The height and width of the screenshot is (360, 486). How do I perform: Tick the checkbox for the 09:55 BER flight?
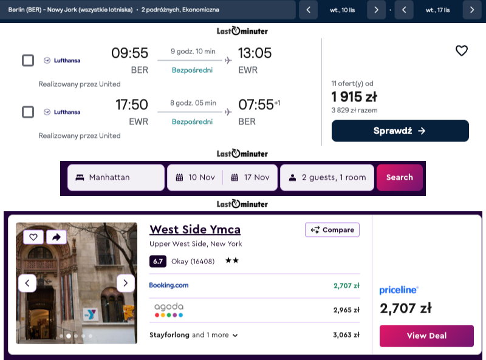28,61
